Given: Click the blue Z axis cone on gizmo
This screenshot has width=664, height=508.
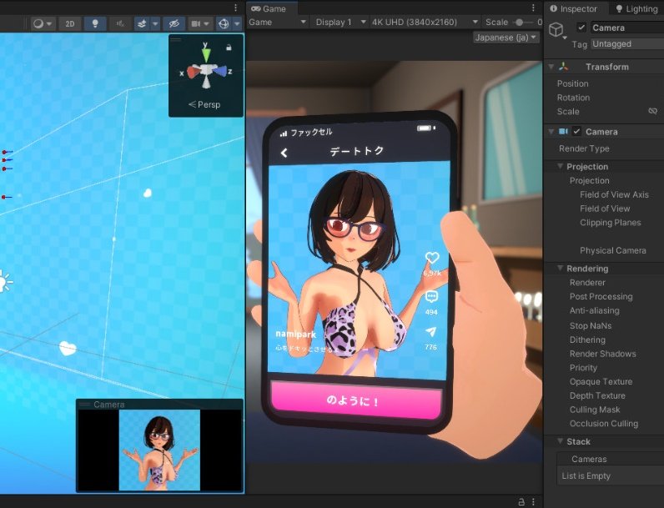Looking at the screenshot, I should point(220,71).
